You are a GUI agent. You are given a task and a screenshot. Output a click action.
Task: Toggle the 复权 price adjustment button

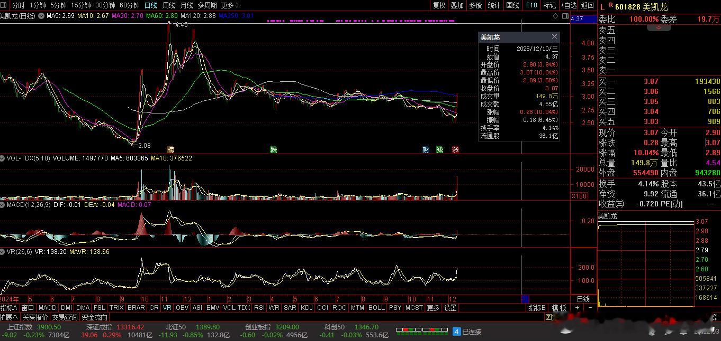tap(439, 5)
